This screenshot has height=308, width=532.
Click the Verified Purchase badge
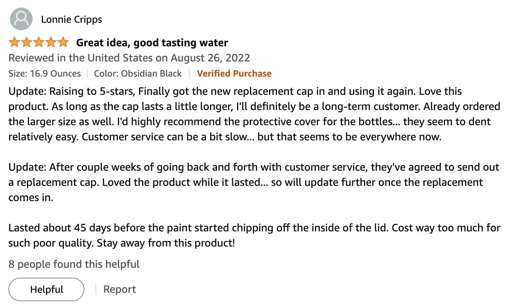234,74
